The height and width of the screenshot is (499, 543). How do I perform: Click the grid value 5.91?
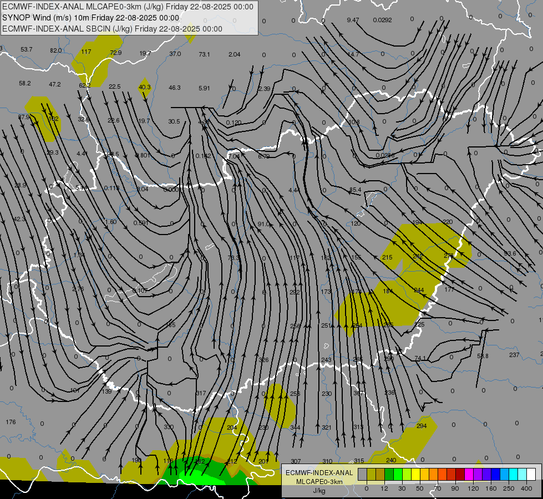coord(204,88)
